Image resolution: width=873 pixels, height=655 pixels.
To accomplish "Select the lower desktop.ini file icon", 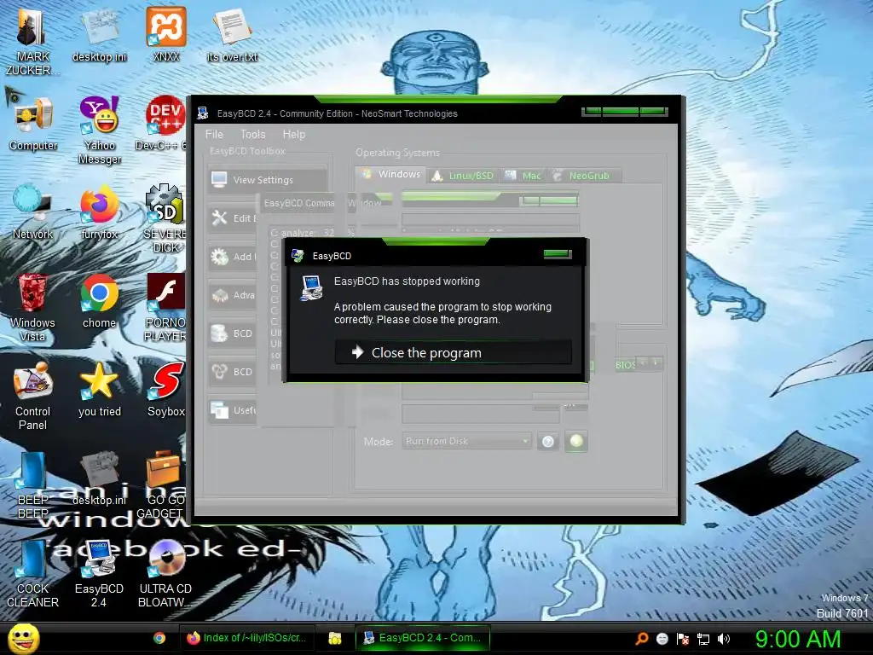I will (x=99, y=478).
